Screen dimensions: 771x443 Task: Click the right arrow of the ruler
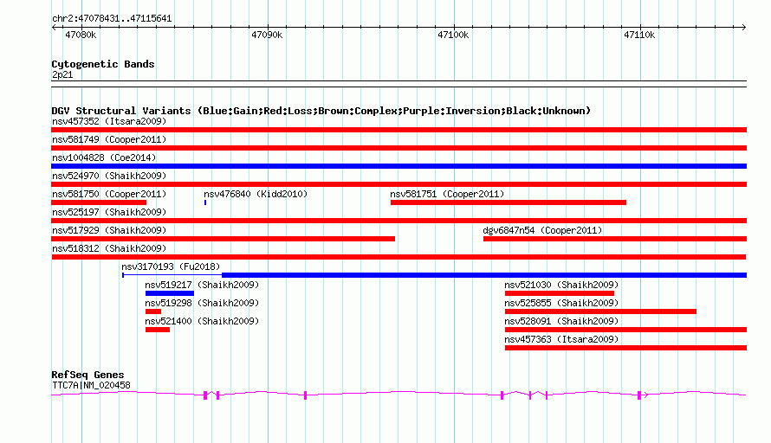click(x=743, y=27)
